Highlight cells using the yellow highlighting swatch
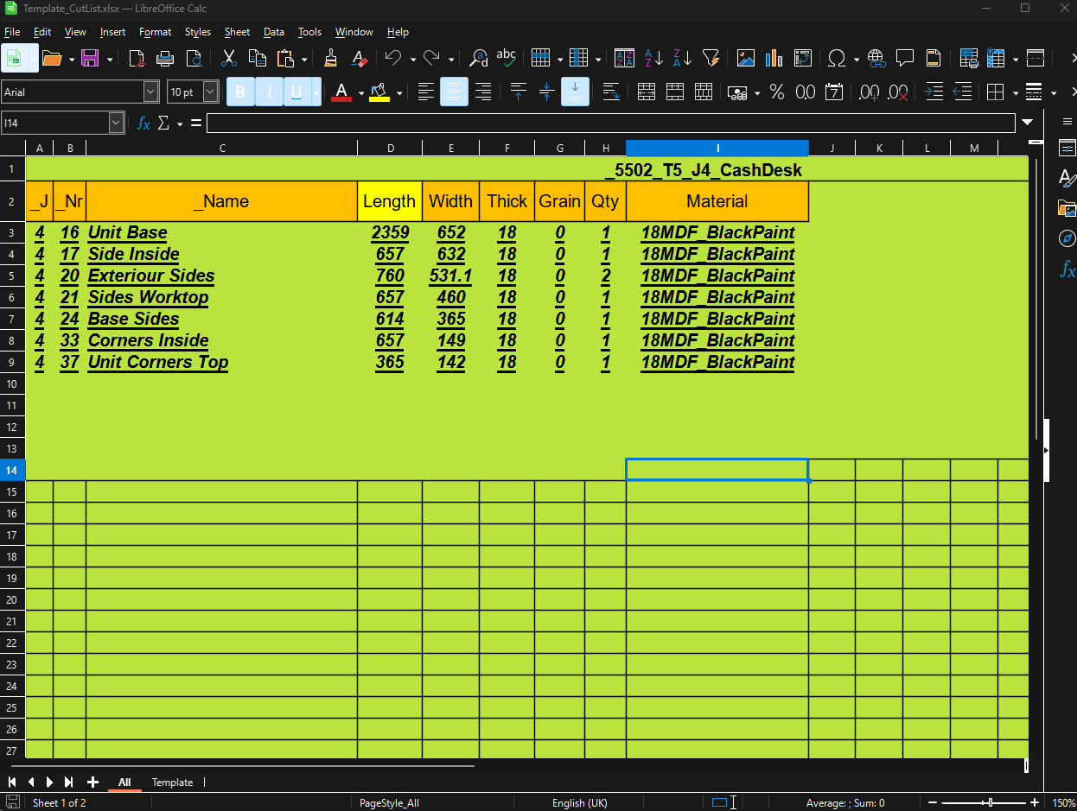 pos(379,92)
